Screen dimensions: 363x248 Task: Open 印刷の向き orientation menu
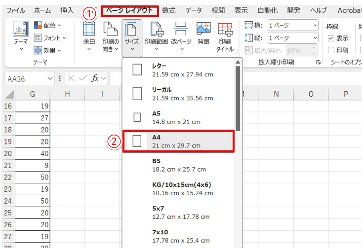111,36
